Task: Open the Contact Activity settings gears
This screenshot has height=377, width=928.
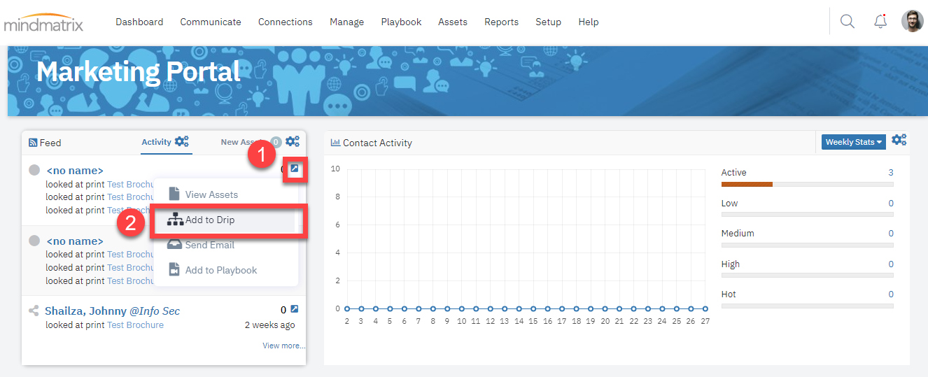Action: coord(899,140)
